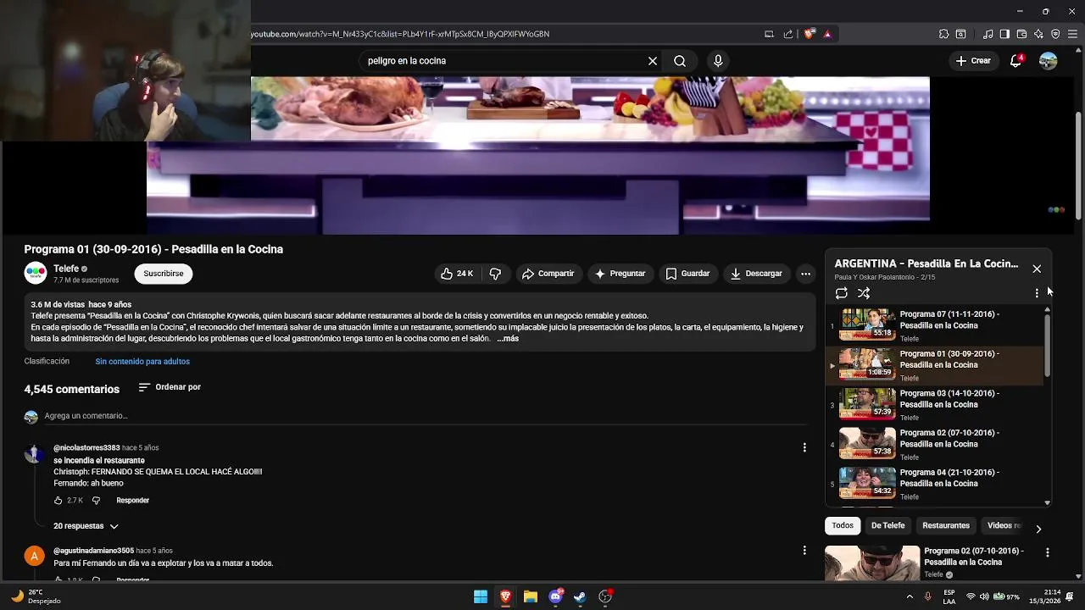This screenshot has height=610, width=1085.
Task: Open Steam from taskbar
Action: click(x=580, y=596)
